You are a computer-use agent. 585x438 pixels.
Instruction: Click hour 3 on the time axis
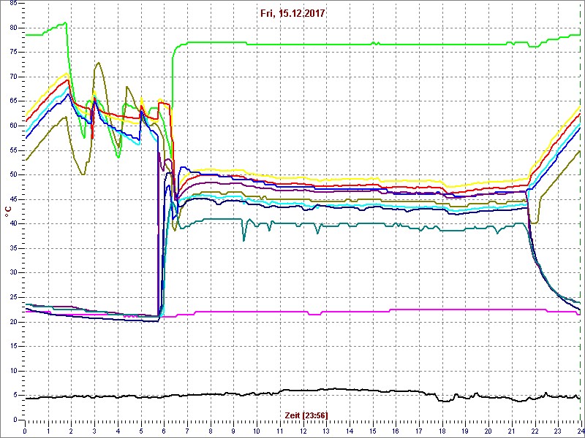tap(95, 431)
